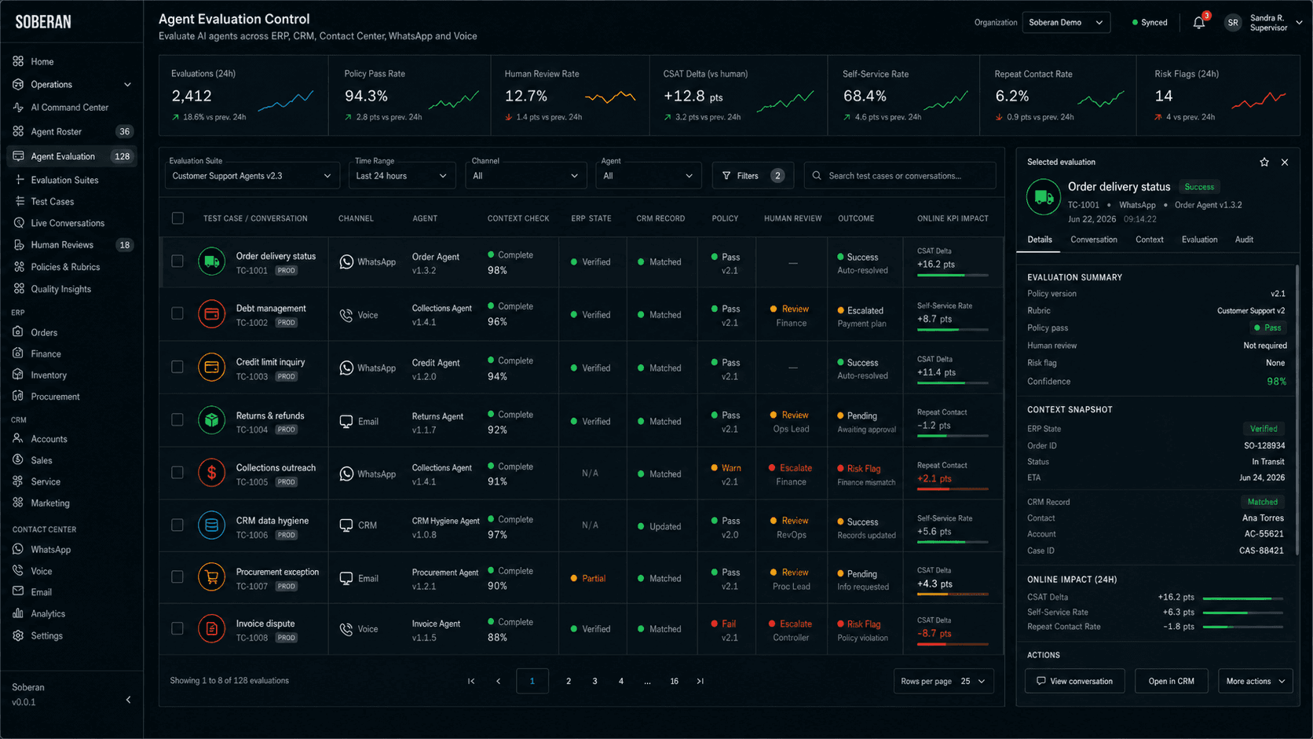The width and height of the screenshot is (1313, 739).
Task: Click the WhatsApp icon in the TC-1001 row
Action: (346, 262)
